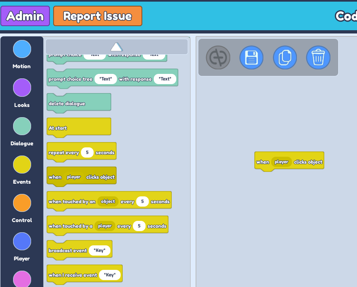Select the Dialogue block category
This screenshot has height=287, width=357.
(x=21, y=126)
